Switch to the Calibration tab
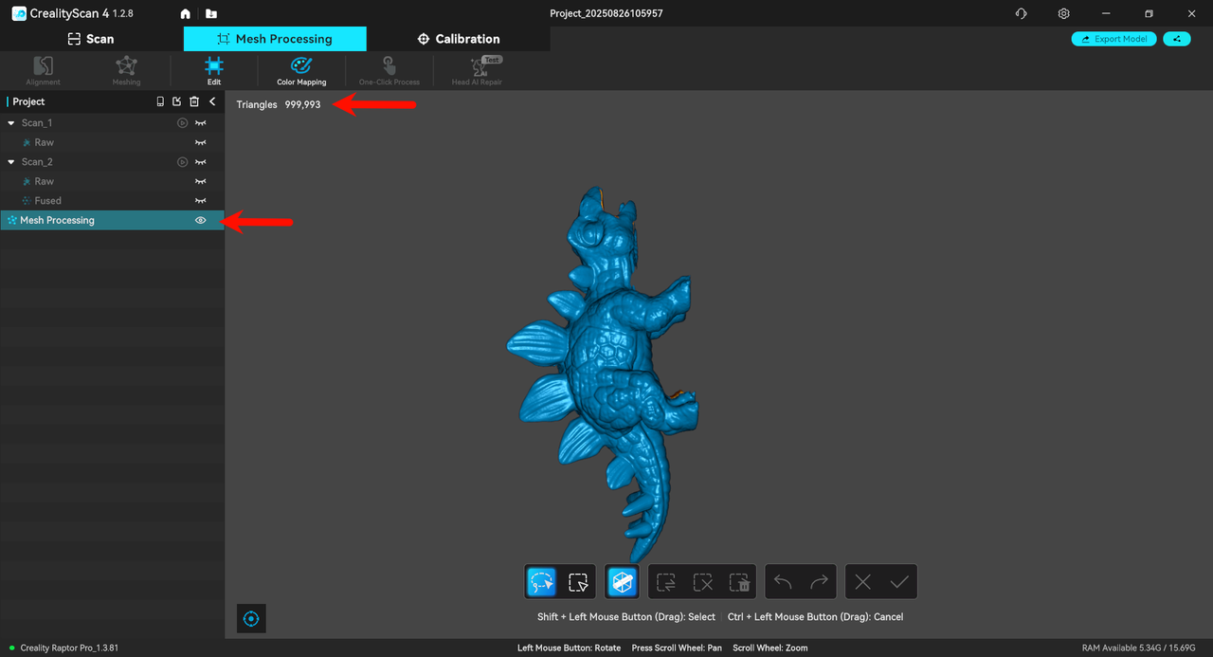The image size is (1213, 657). click(458, 39)
